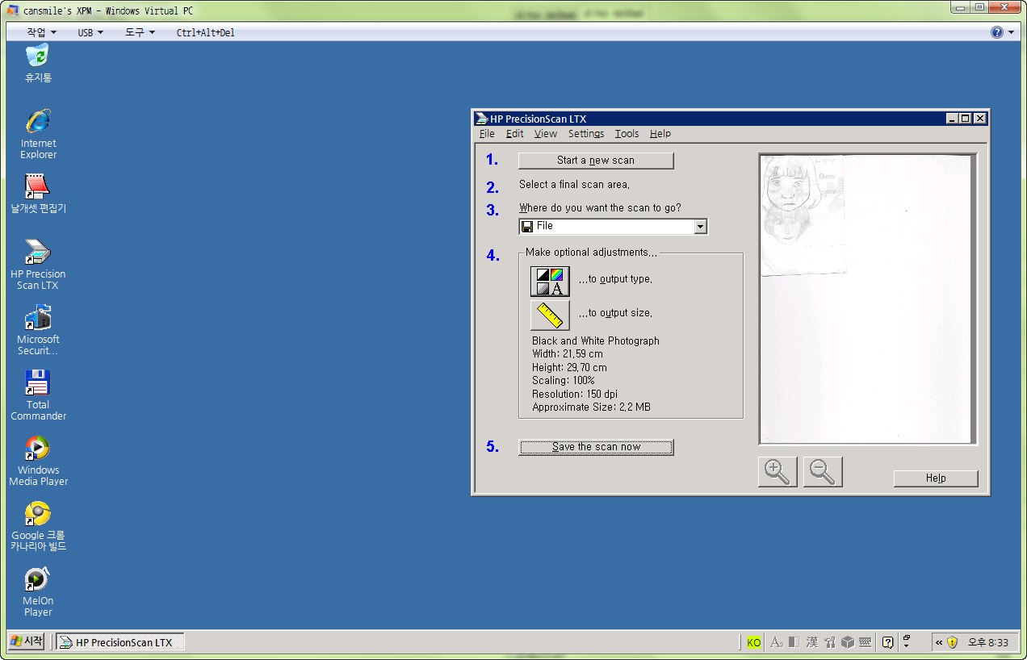
Task: Click the output type adjustment icon
Action: tap(550, 281)
